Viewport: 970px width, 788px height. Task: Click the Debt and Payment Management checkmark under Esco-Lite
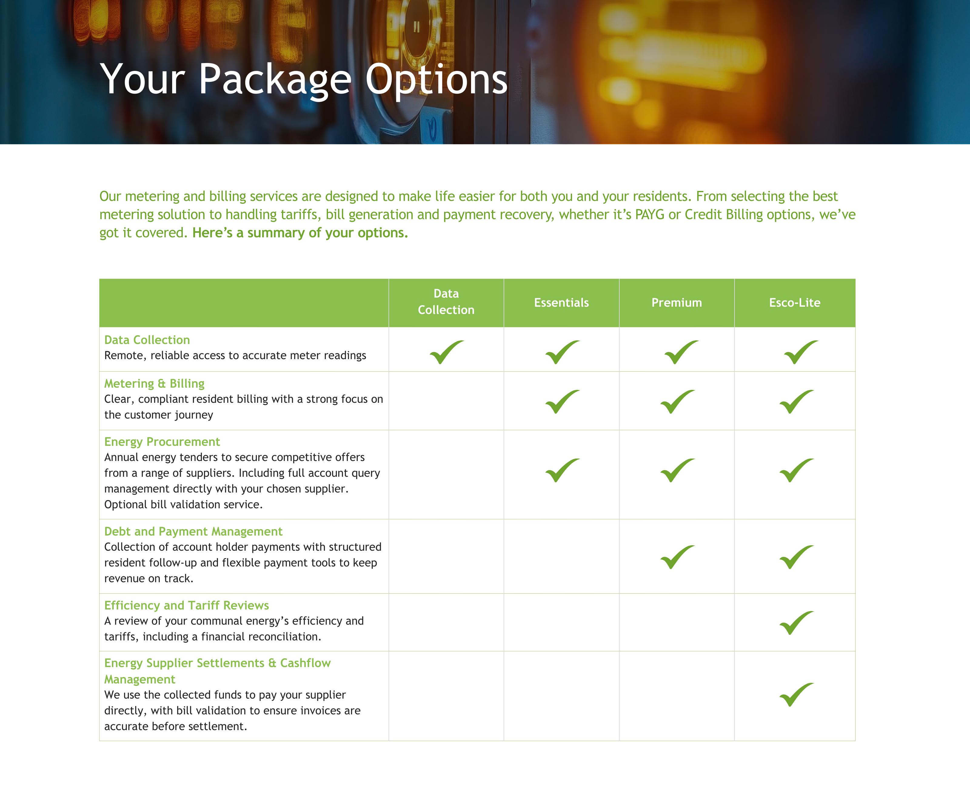pos(796,557)
